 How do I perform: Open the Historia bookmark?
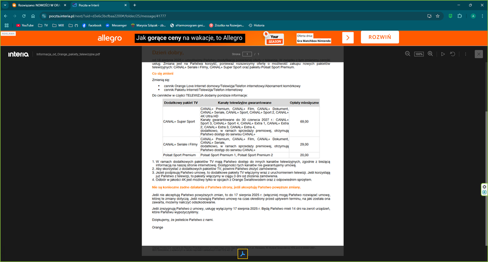[x=256, y=25]
